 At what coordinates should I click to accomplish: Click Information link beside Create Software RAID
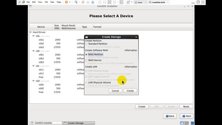[131, 50]
